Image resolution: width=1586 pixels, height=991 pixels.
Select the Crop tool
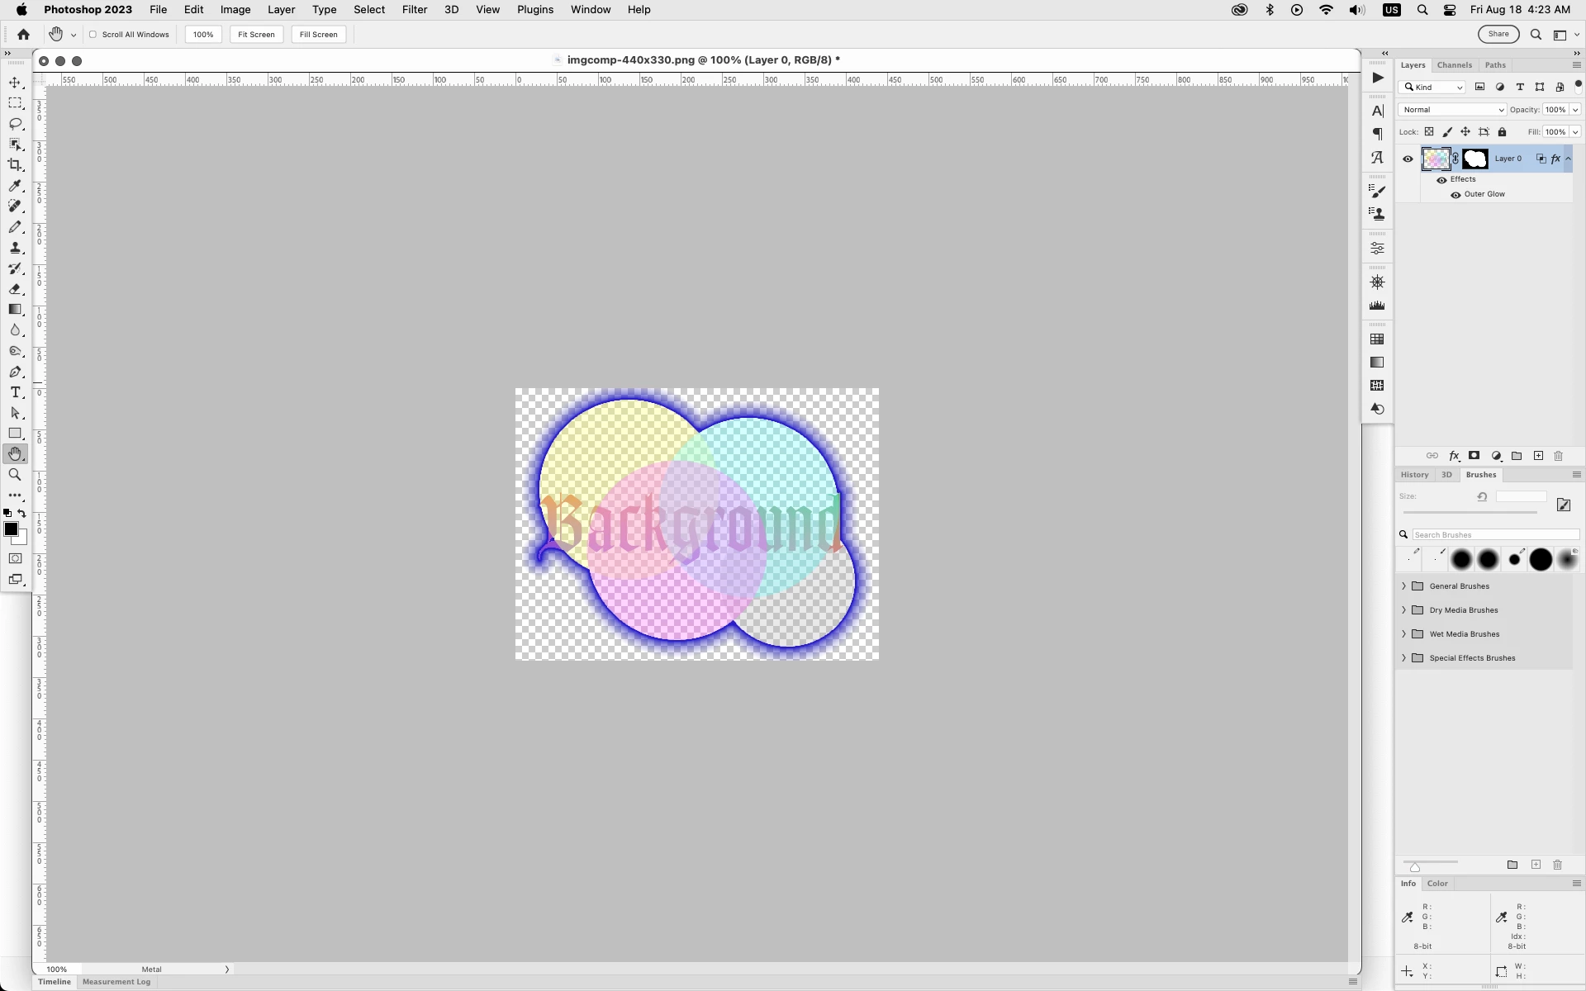15,165
